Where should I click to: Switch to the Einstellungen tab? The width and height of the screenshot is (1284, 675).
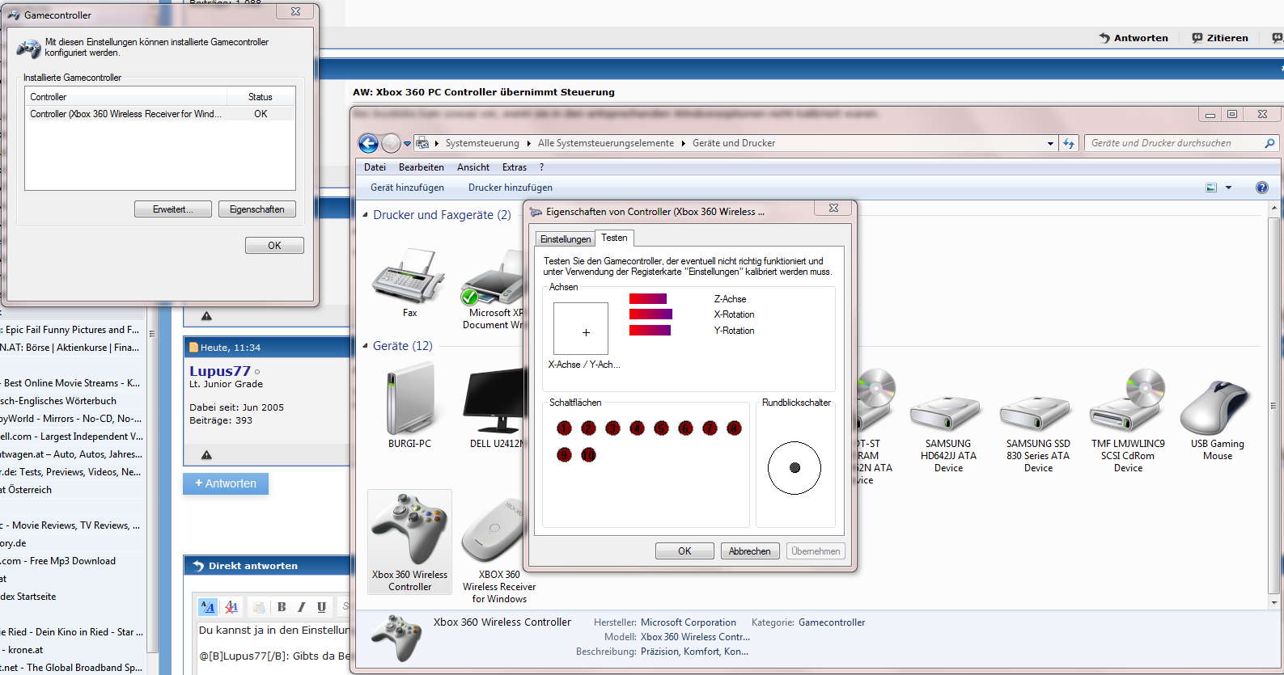pos(566,239)
